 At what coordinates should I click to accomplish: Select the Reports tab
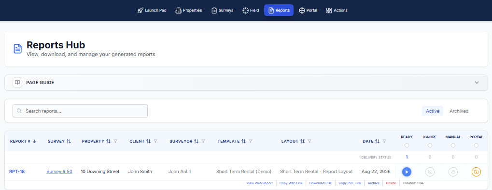[279, 10]
